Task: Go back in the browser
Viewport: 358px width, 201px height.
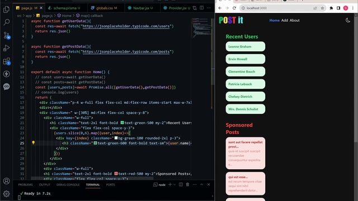Action: (220, 8)
